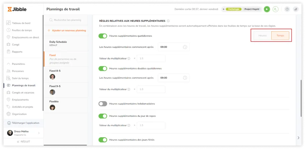The image size is (305, 149).
Task: Click the Activités et projets tag icon
Action: [8, 107]
